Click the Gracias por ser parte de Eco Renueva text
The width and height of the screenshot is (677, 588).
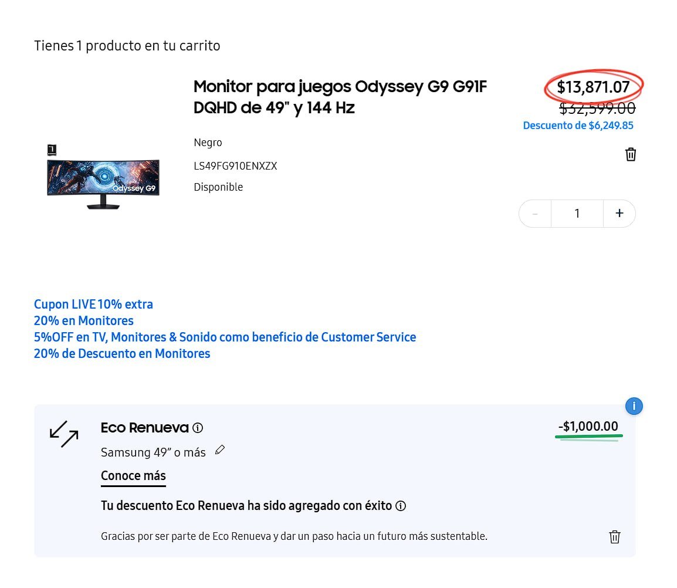(294, 536)
